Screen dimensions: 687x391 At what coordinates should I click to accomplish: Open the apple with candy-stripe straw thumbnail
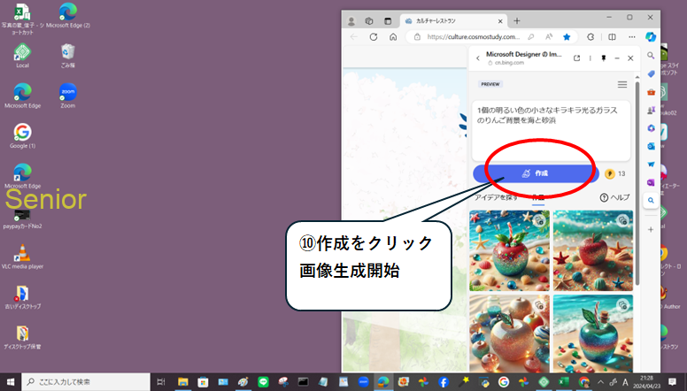coord(509,250)
